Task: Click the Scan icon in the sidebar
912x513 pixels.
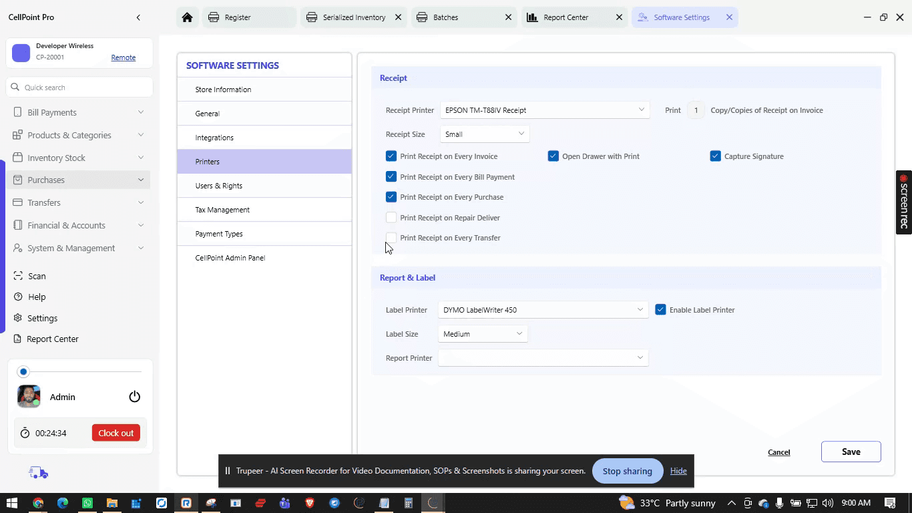Action: click(18, 276)
